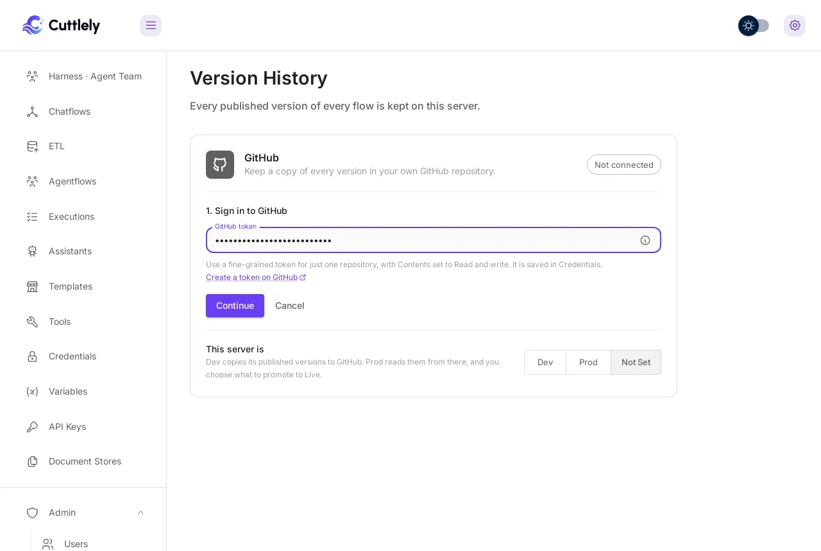Click the Harness · Agent Team icon
821x551 pixels.
click(32, 76)
